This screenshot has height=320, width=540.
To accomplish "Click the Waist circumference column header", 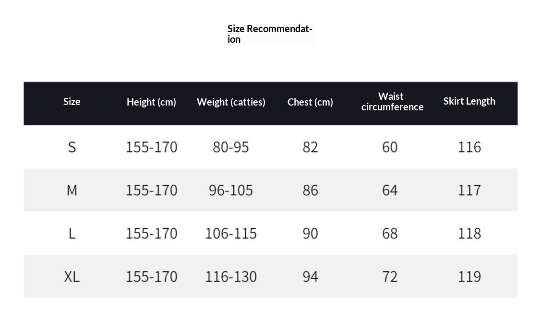I will point(392,102).
